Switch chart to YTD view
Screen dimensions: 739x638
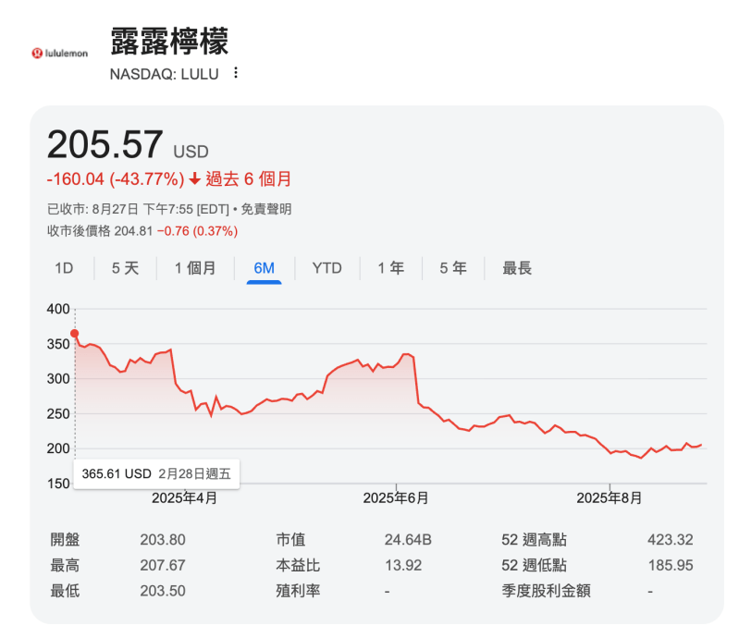326,268
